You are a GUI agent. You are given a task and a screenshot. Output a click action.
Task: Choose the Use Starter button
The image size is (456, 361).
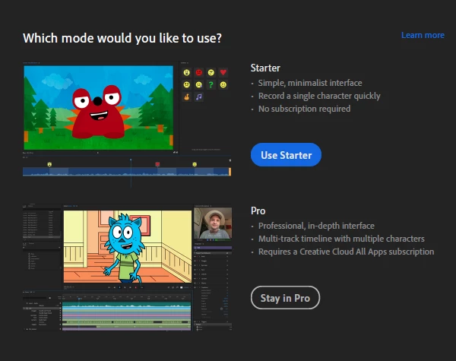click(x=287, y=155)
